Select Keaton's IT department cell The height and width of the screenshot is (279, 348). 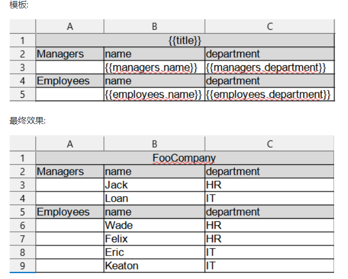pyautogui.click(x=269, y=266)
